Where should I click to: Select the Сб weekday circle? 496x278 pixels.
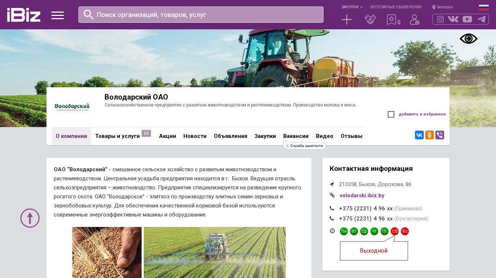click(x=395, y=231)
